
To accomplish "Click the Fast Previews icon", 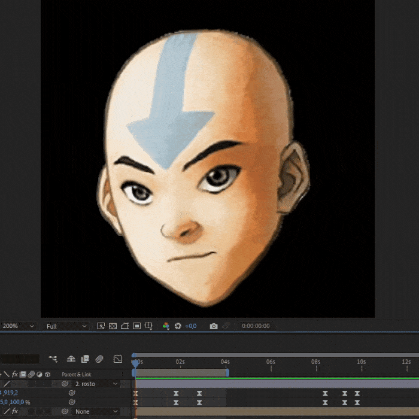I will [x=101, y=326].
